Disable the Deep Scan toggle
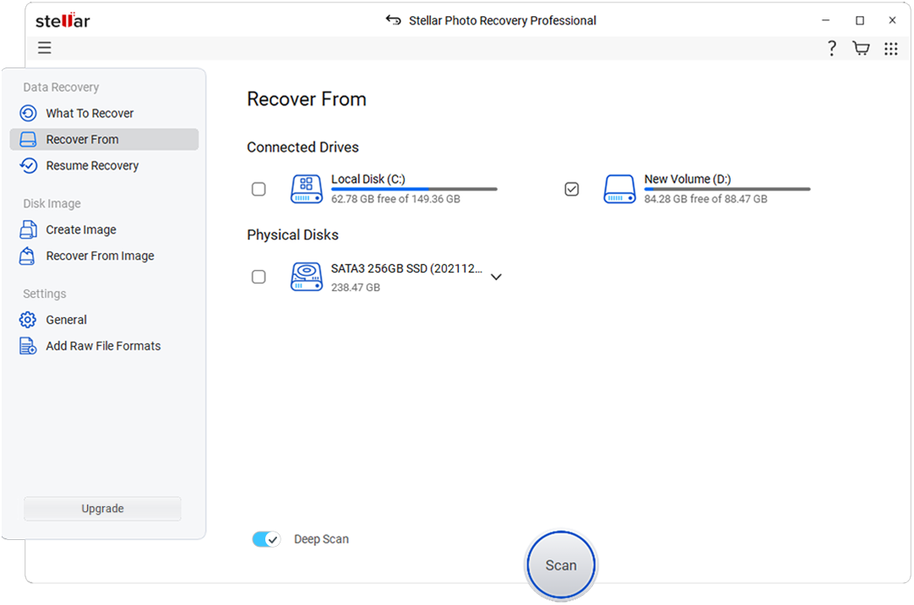Viewport: 914px width, 605px height. (x=266, y=538)
